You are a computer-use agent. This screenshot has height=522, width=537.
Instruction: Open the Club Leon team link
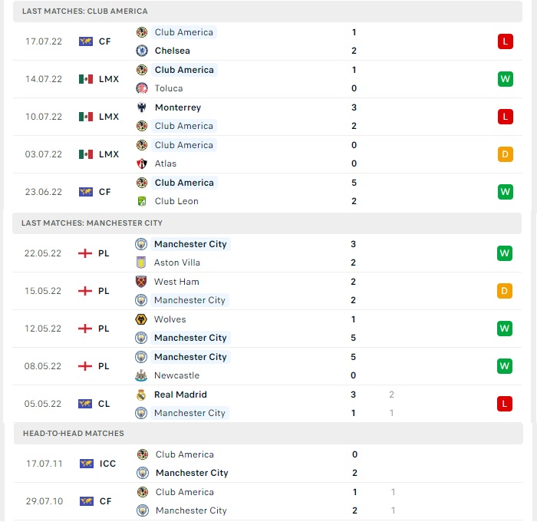coord(176,201)
